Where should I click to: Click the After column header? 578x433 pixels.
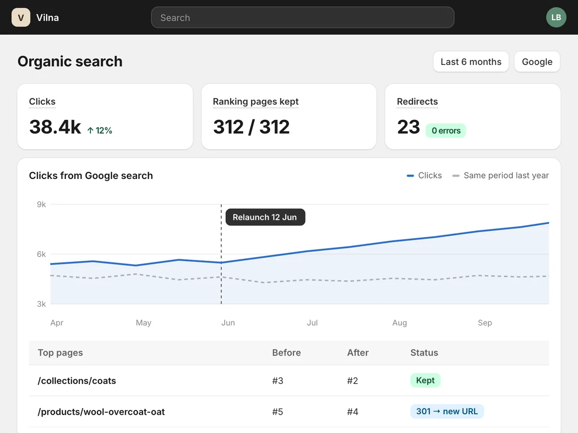pyautogui.click(x=358, y=353)
